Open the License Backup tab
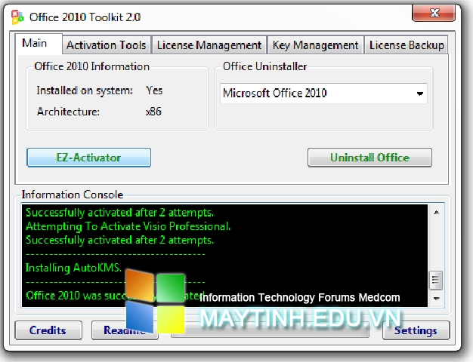Viewport: 473px width, 362px height. point(406,45)
